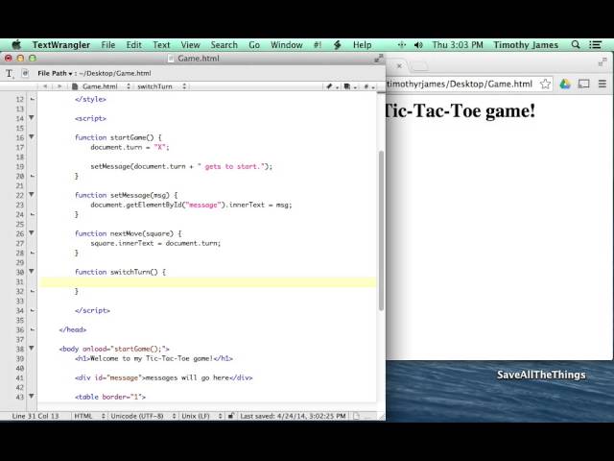Click the split bar handle above the scrollbar
This screenshot has width=614, height=461.
pyautogui.click(x=381, y=92)
